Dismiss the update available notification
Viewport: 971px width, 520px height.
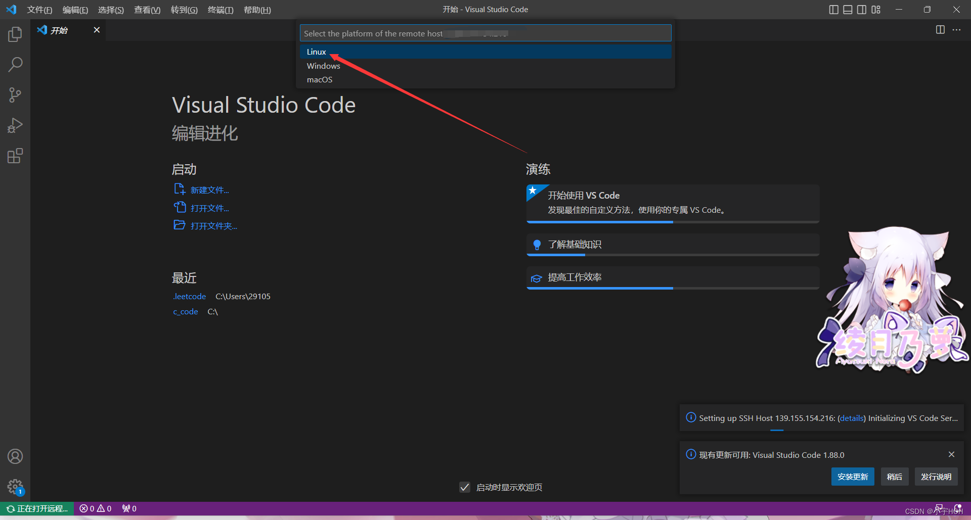(951, 454)
